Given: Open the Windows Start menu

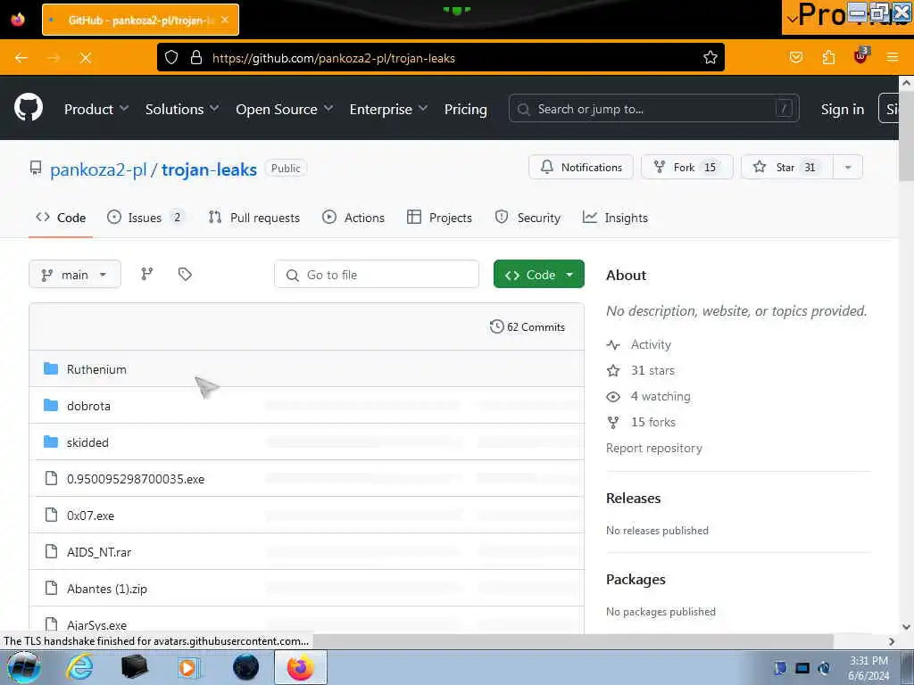Looking at the screenshot, I should point(23,667).
